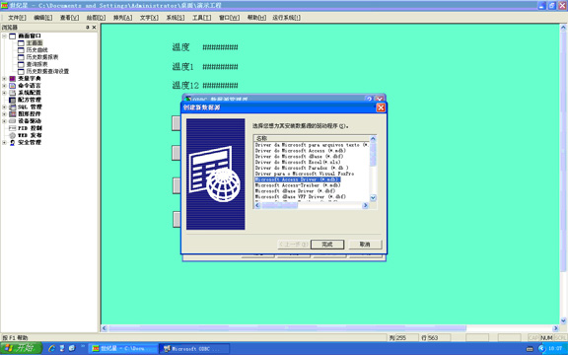Click the 完成 button in the dialog

tap(327, 245)
